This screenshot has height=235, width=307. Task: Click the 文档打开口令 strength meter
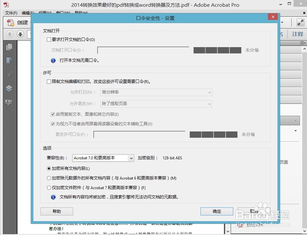pos(217,50)
